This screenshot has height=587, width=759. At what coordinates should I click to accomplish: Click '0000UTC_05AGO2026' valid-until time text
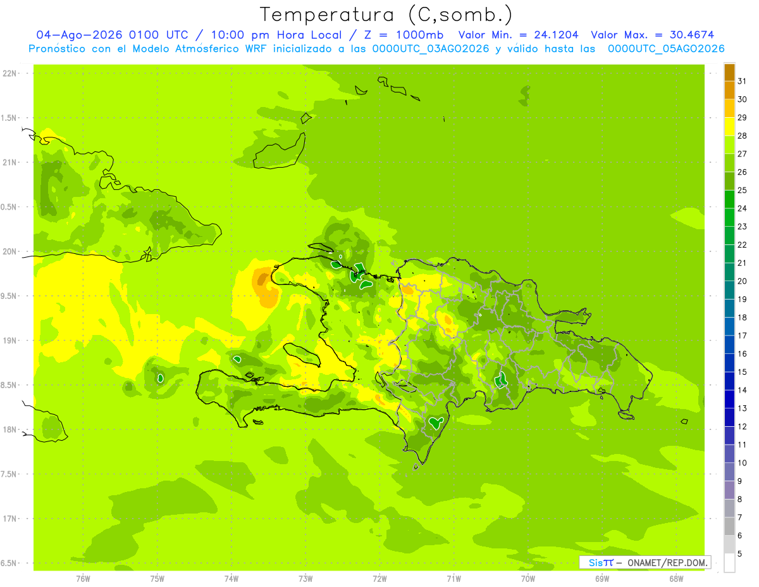pyautogui.click(x=666, y=49)
